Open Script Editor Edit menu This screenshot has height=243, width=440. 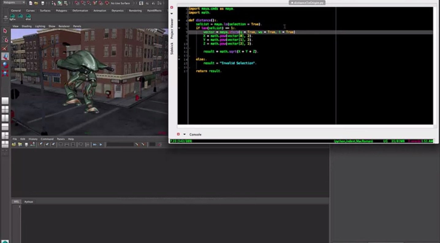(x=23, y=139)
